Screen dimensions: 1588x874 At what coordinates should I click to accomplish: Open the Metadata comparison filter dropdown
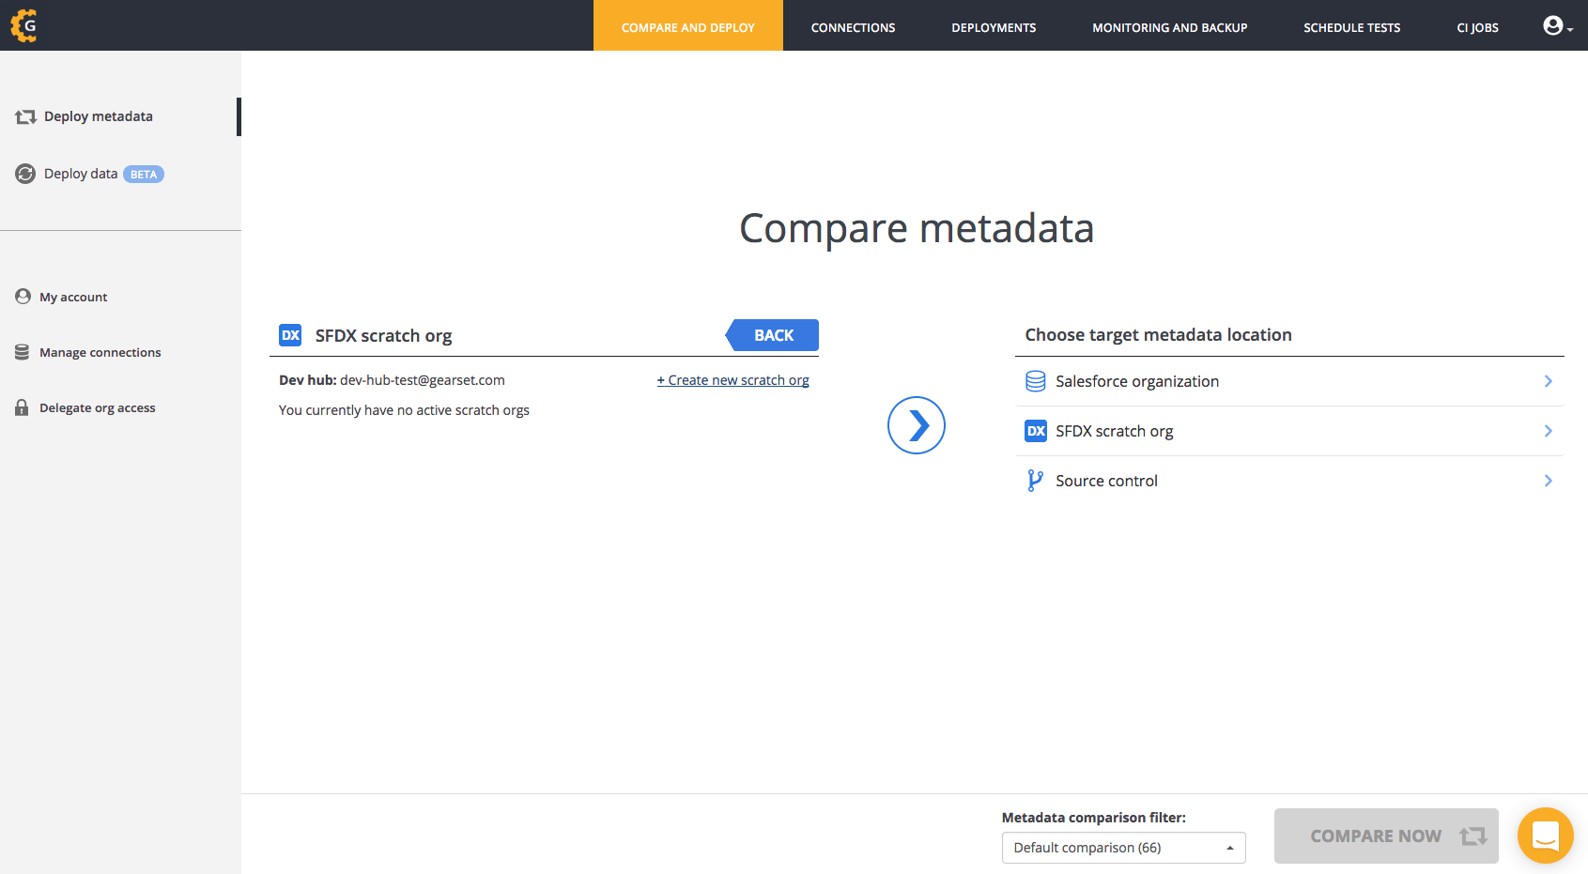(1123, 848)
